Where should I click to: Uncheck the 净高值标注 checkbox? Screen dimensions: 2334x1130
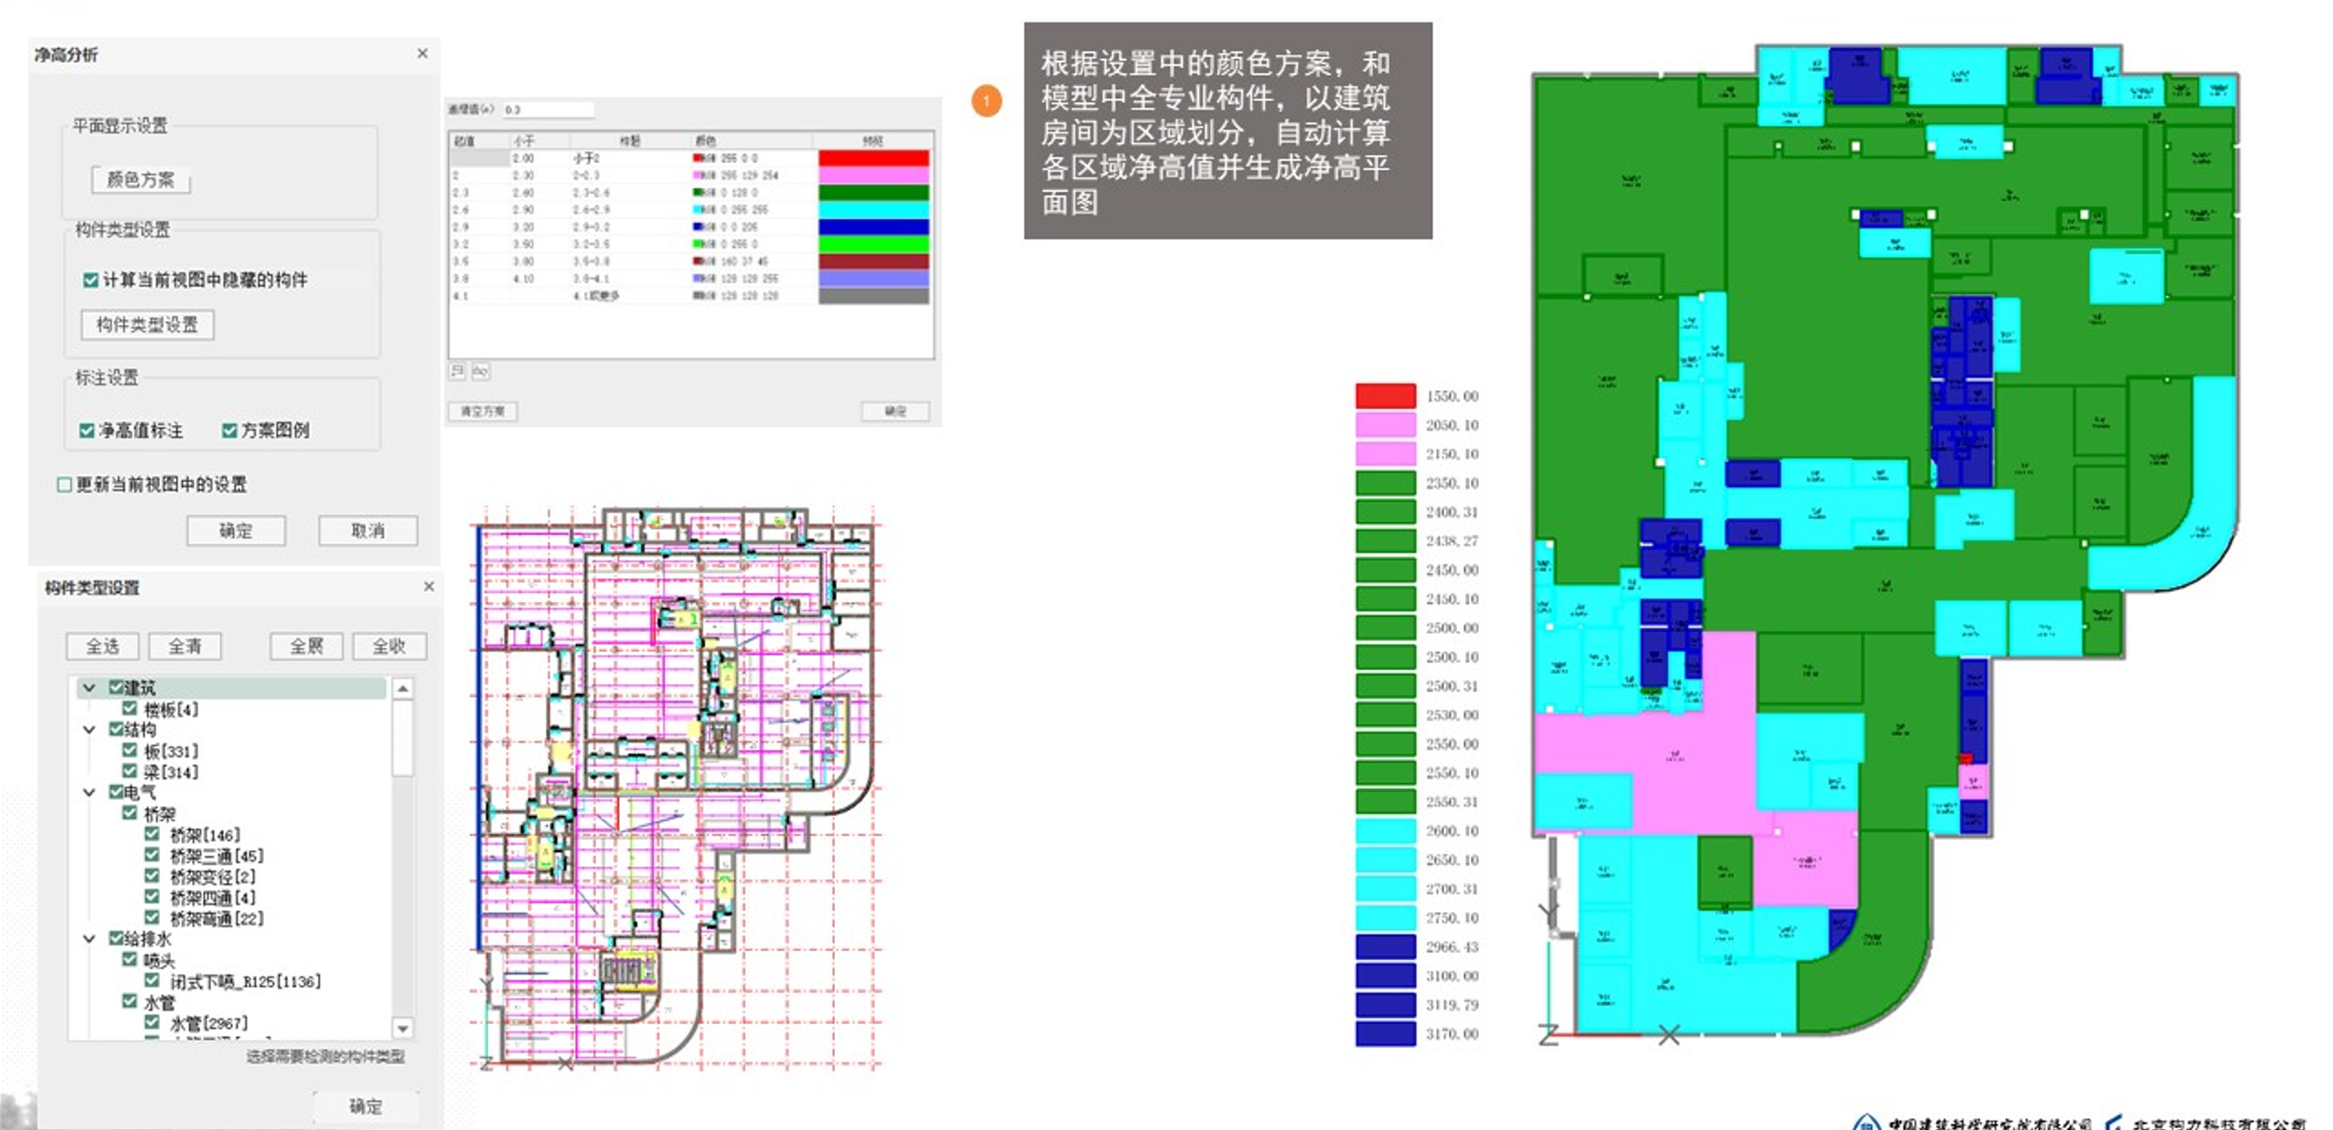tap(87, 430)
